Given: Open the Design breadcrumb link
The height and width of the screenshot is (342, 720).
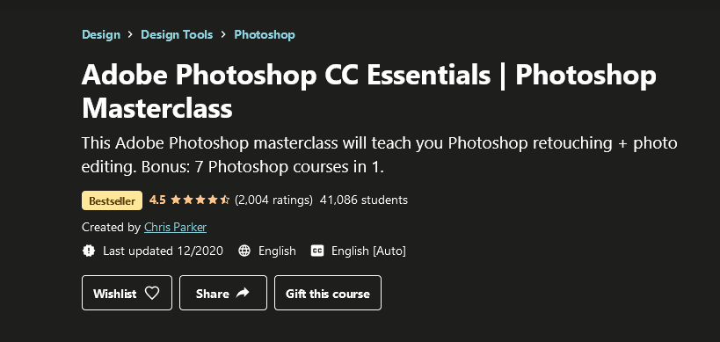Looking at the screenshot, I should pyautogui.click(x=101, y=35).
